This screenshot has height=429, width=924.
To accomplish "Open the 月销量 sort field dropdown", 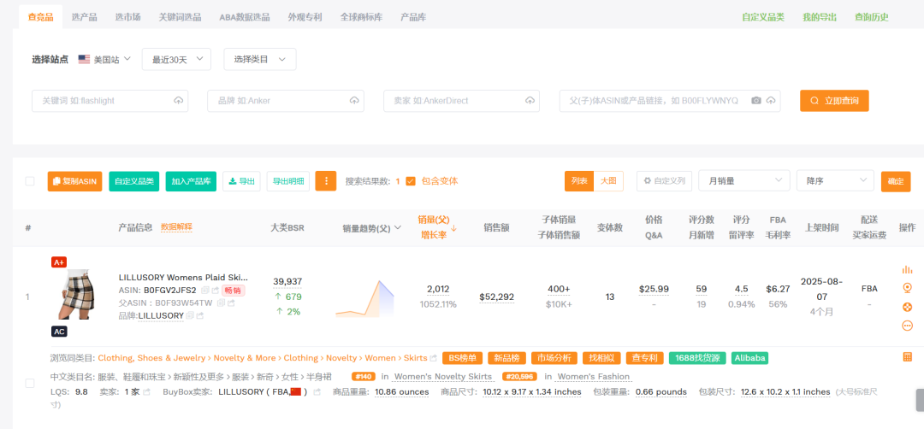I will coord(744,180).
